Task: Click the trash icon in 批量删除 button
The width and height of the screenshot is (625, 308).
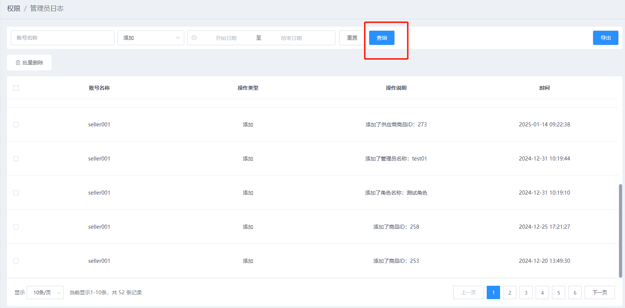Action: tap(18, 63)
